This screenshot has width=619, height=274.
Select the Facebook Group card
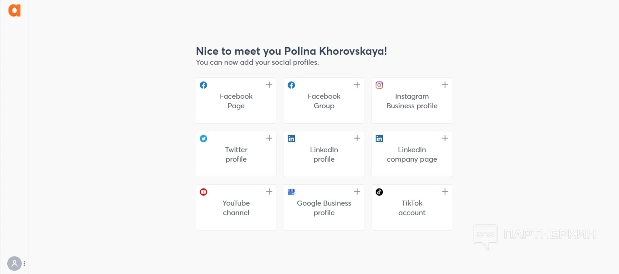(324, 101)
